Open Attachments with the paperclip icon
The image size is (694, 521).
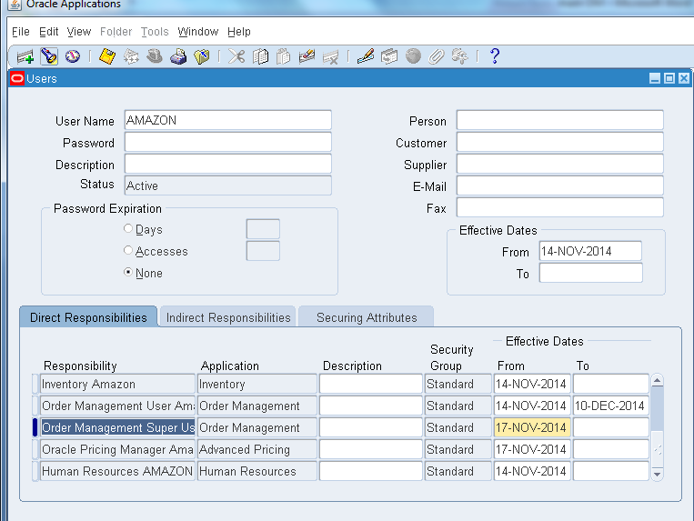click(x=437, y=56)
